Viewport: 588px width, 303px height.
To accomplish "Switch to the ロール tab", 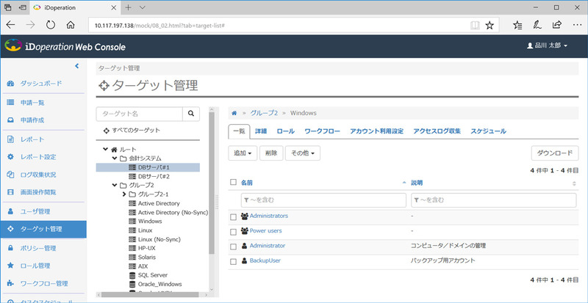I will tap(285, 131).
